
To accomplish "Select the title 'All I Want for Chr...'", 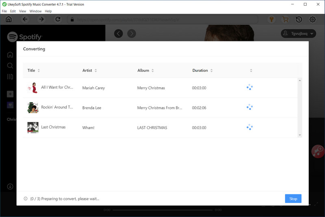I will (x=57, y=87).
